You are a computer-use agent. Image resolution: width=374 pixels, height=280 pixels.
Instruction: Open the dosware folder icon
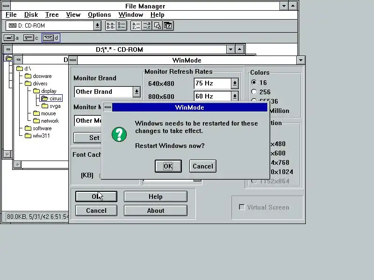(28, 76)
